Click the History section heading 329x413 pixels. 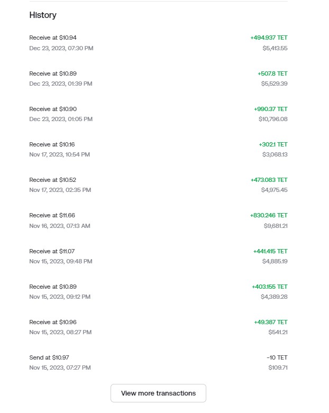pyautogui.click(x=43, y=15)
